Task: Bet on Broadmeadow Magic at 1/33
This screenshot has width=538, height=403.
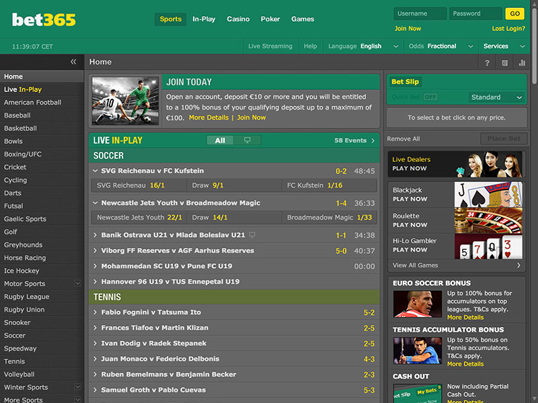Action: click(329, 218)
